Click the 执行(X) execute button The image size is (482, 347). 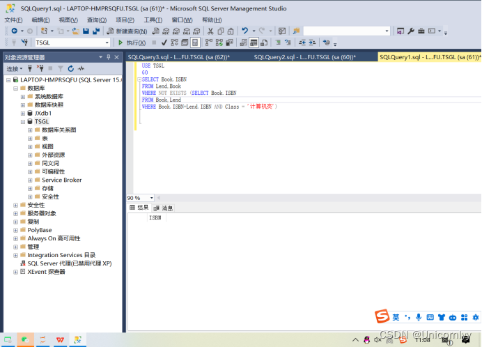coord(132,43)
